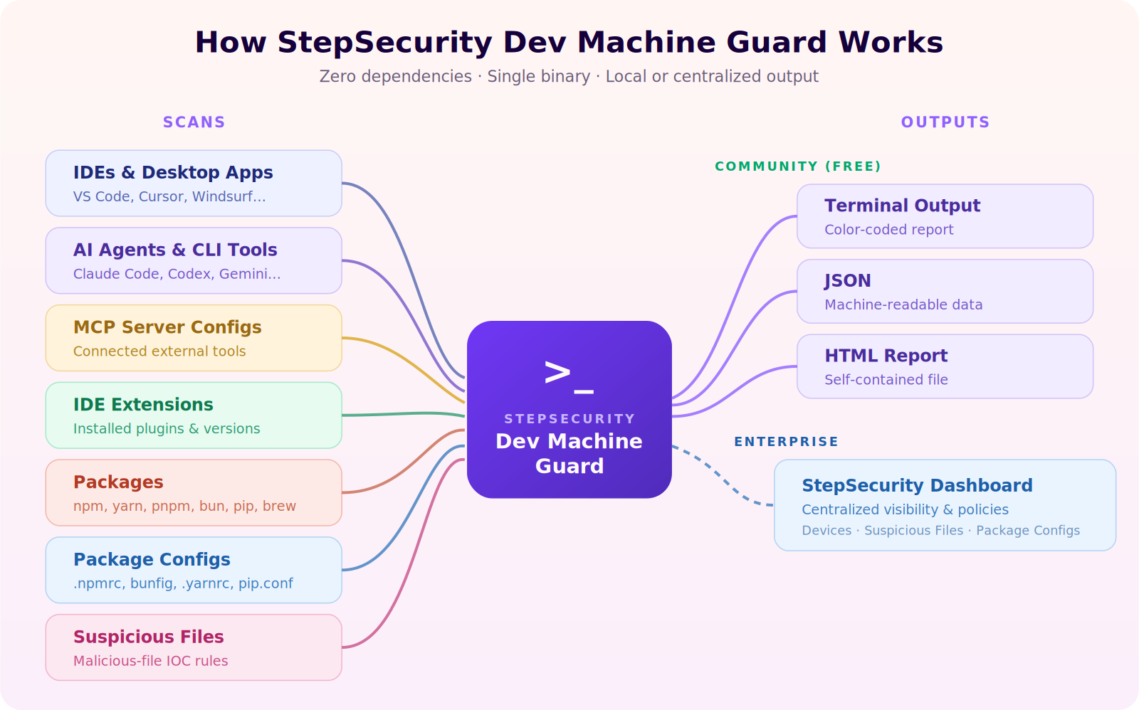Open the Package Configs card
This screenshot has width=1139, height=710.
click(x=194, y=570)
